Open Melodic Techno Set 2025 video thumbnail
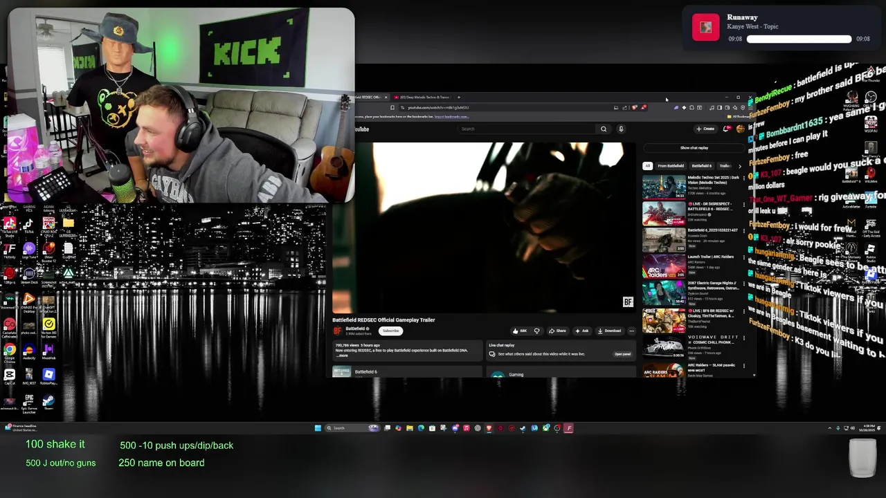 point(664,187)
